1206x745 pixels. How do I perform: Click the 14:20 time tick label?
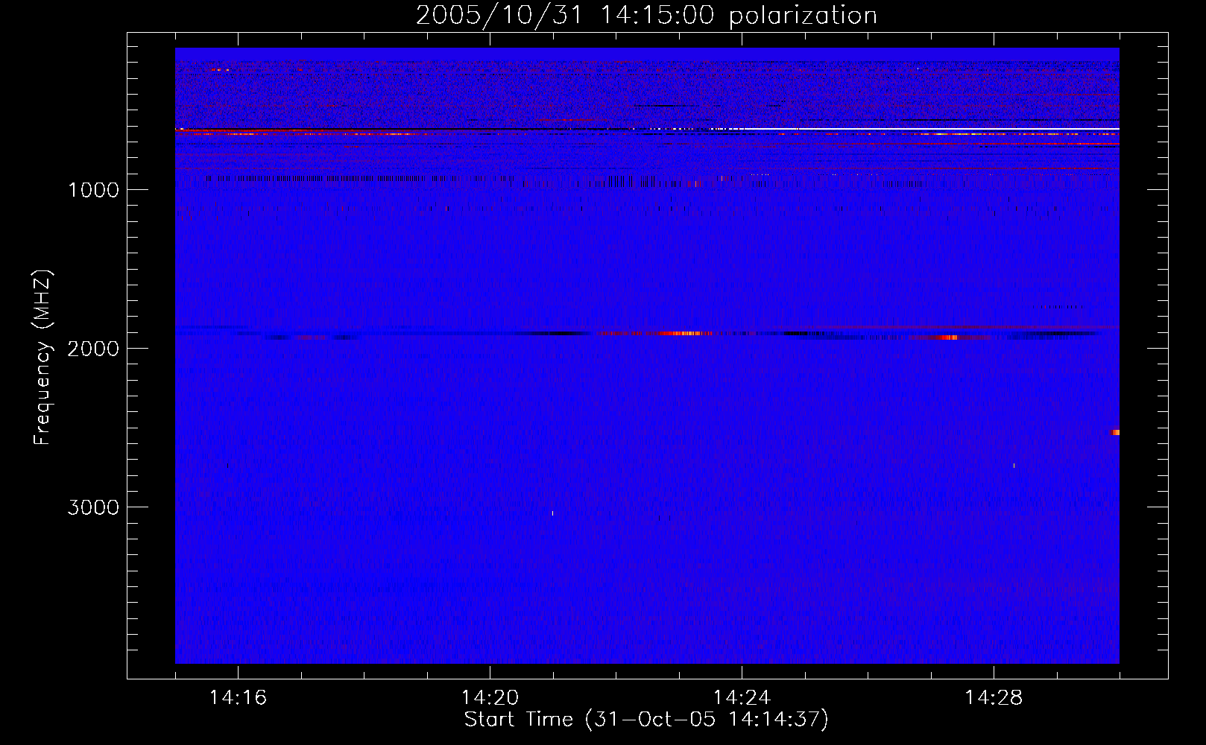(x=490, y=698)
